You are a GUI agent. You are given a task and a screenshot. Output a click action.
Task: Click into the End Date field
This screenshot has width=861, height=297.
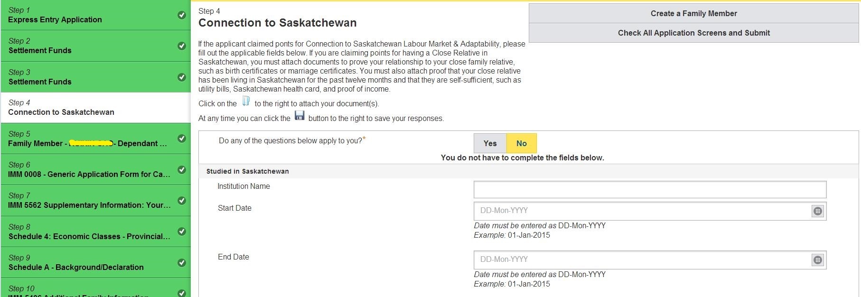pos(641,260)
